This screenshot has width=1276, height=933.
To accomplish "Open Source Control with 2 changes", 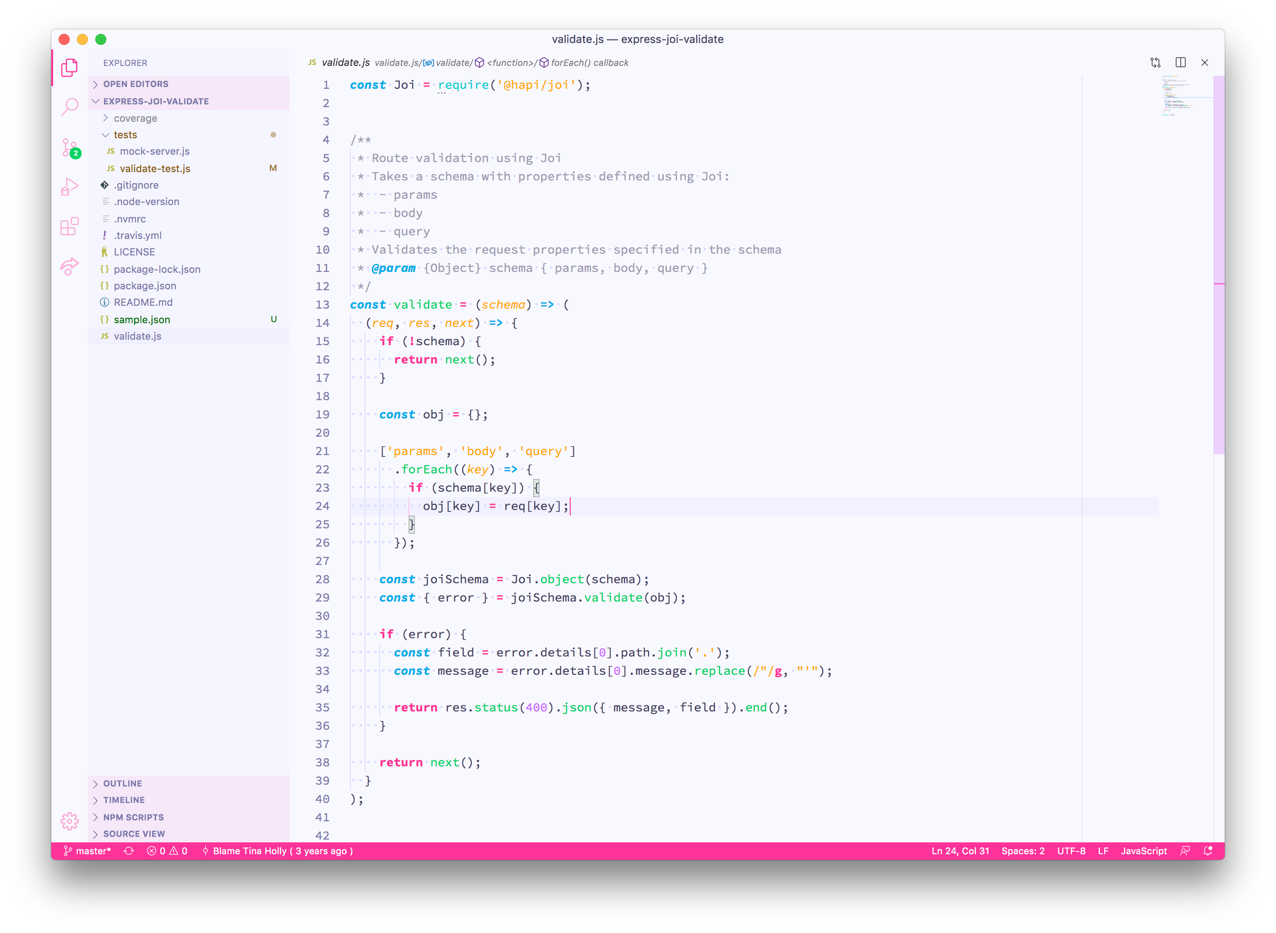I will coord(70,148).
